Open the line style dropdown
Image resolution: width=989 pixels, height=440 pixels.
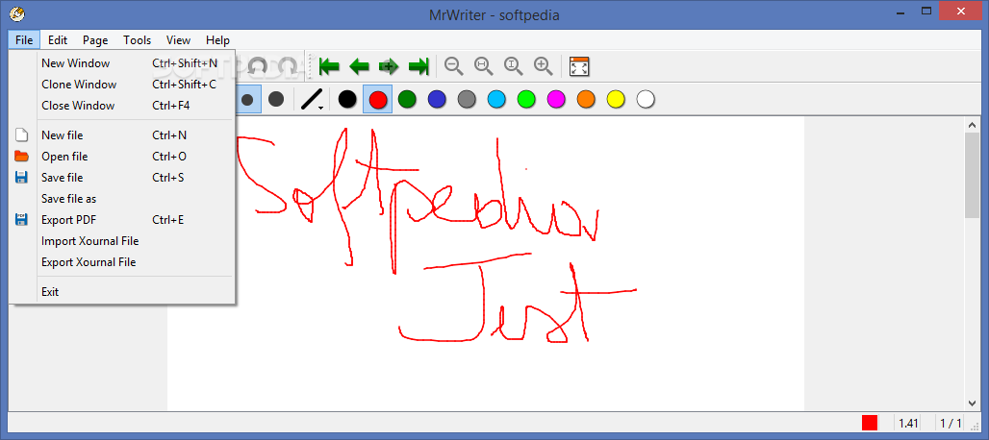pos(313,100)
